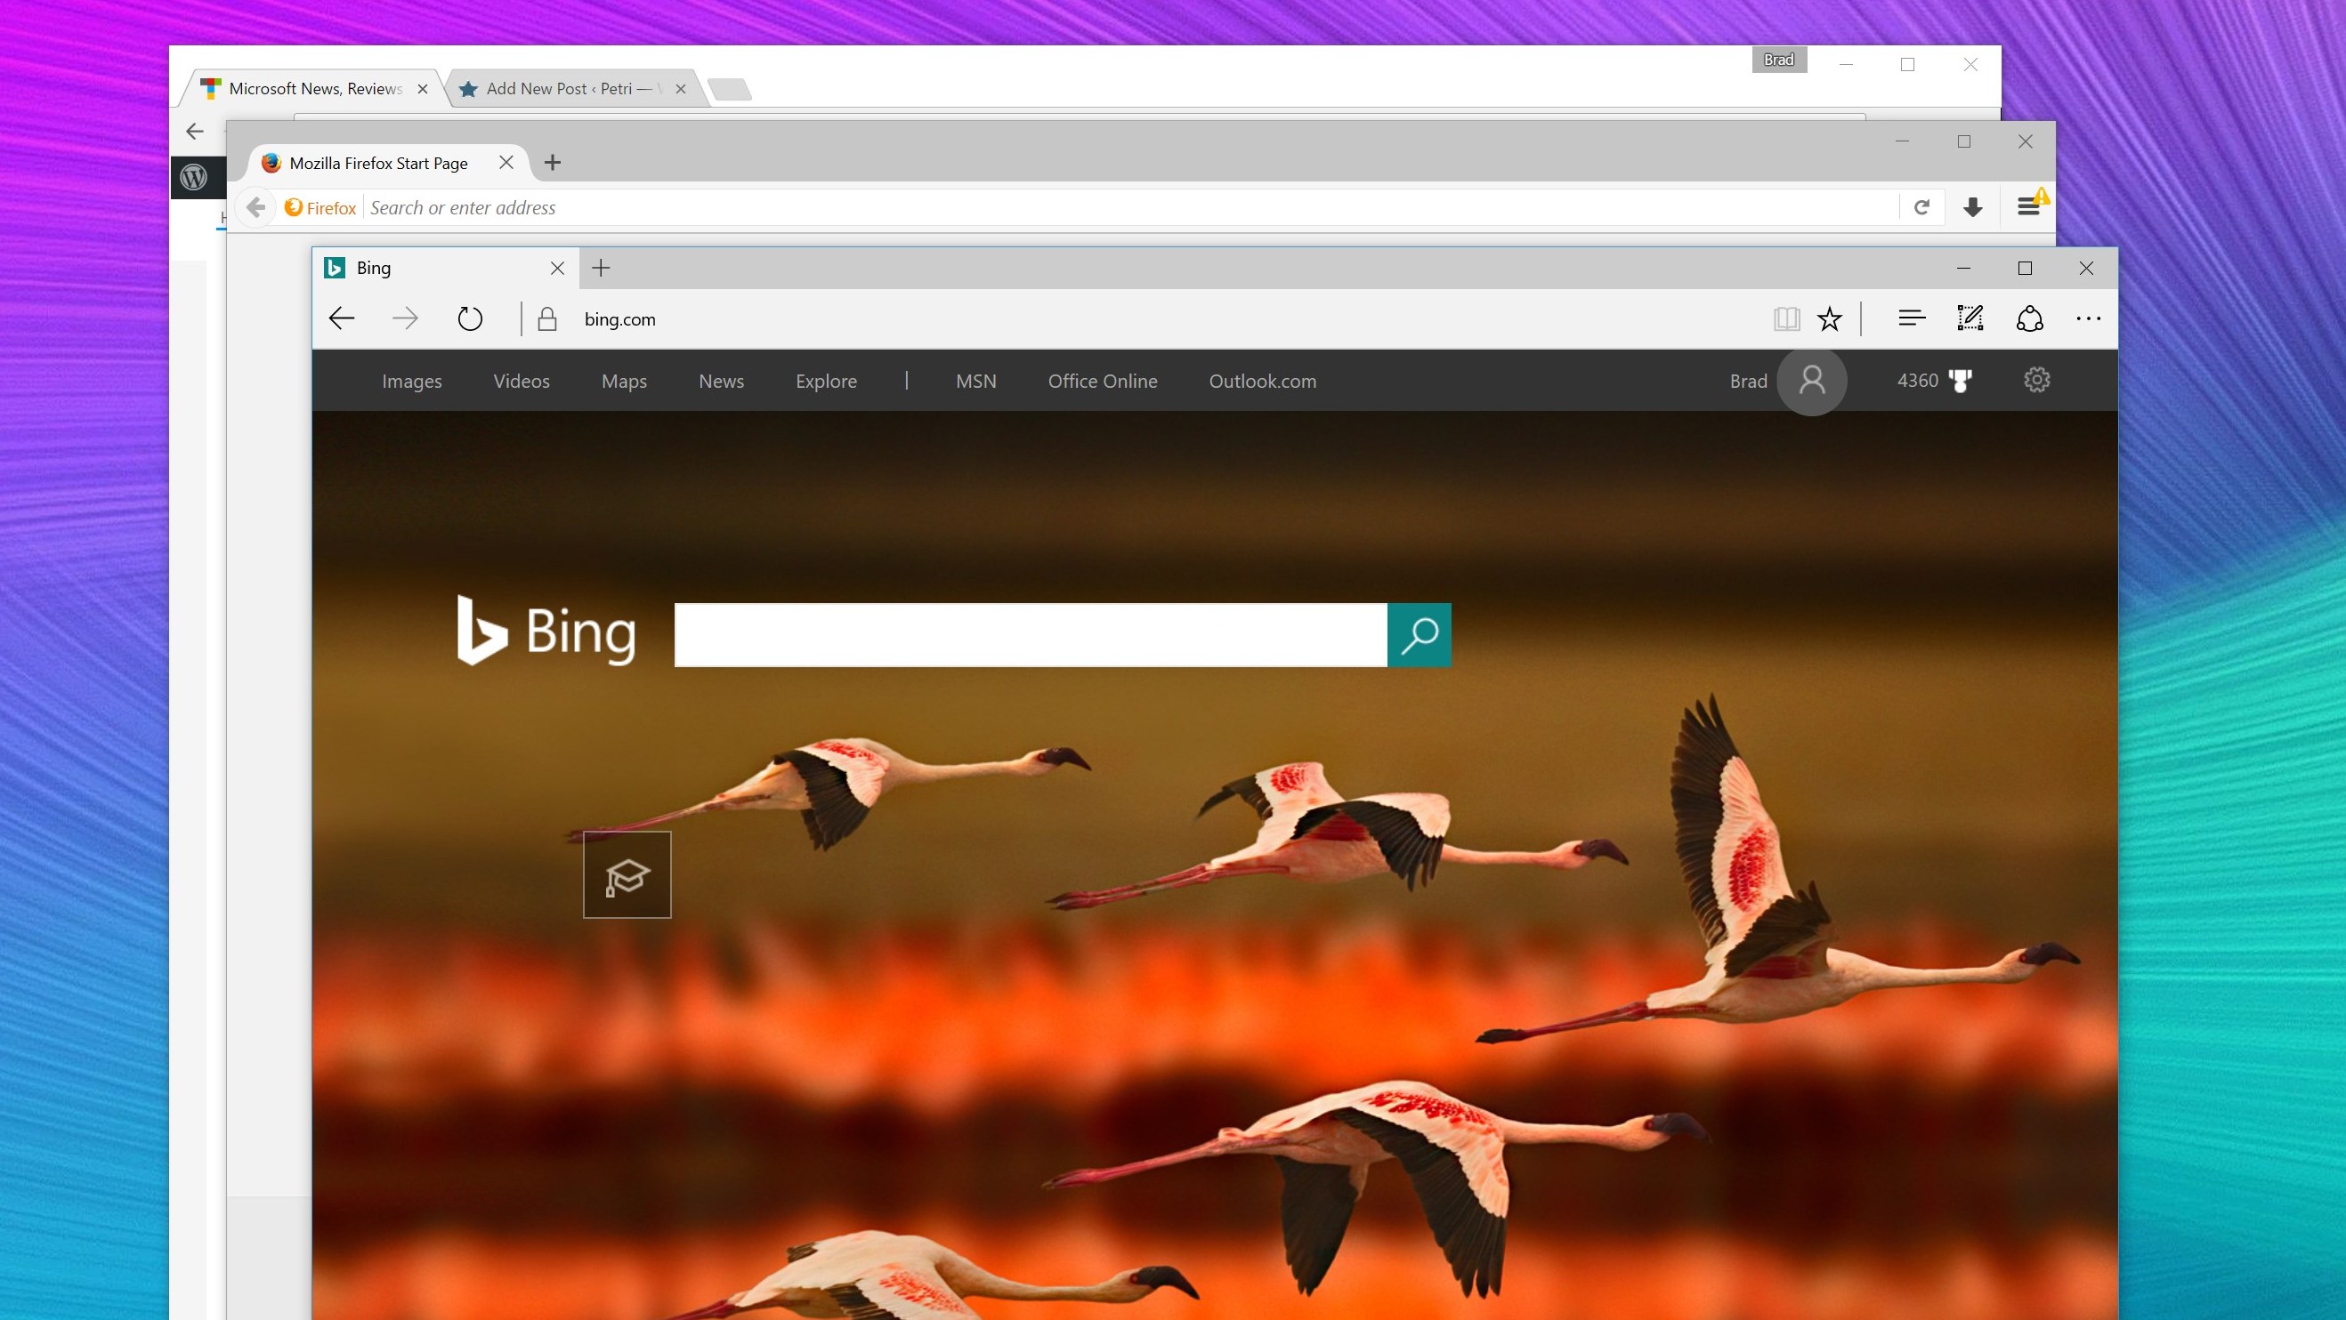Image resolution: width=2346 pixels, height=1320 pixels.
Task: Click the Microsoft Edge back arrow button
Action: (342, 318)
